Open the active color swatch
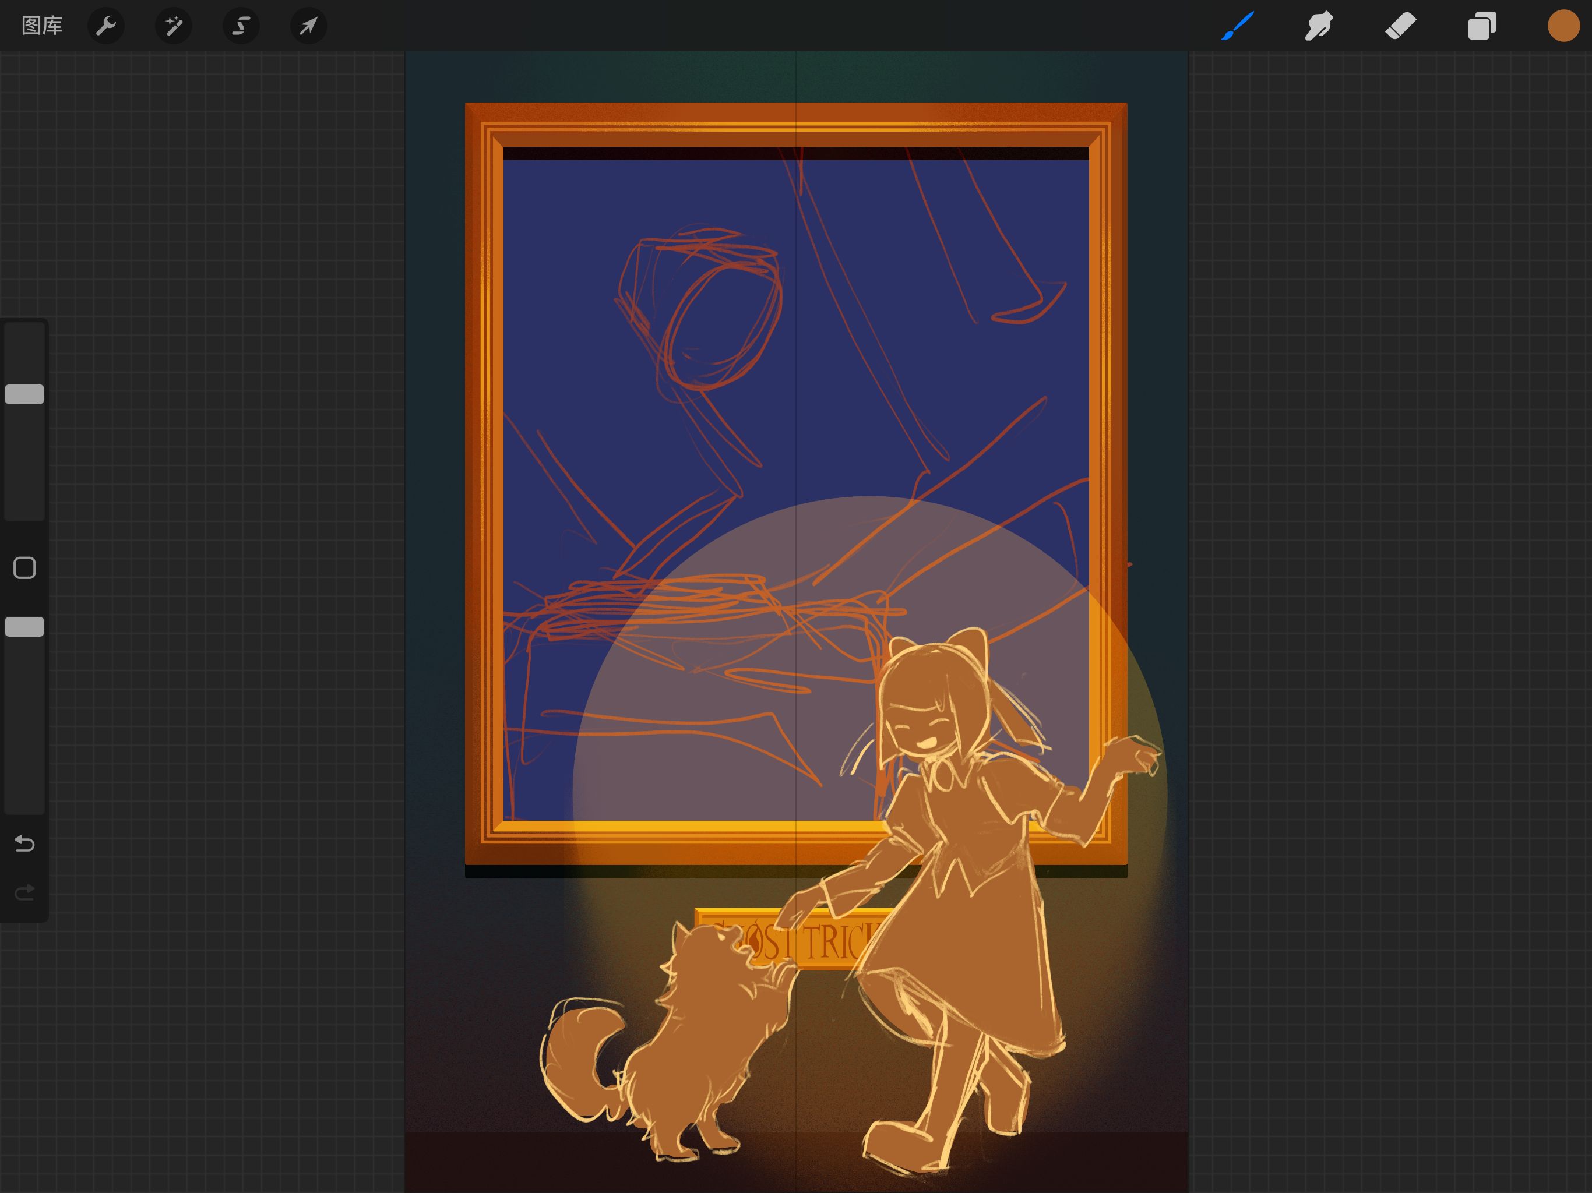This screenshot has width=1592, height=1193. point(1563,27)
